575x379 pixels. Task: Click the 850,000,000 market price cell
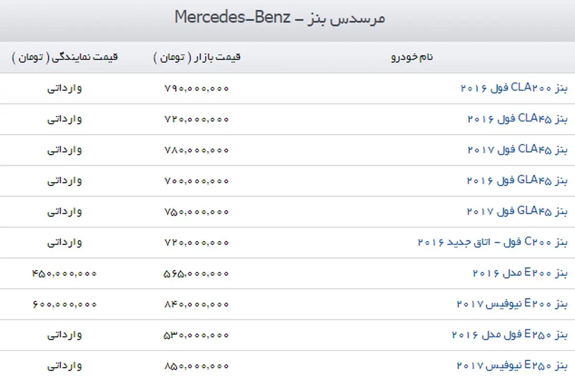197,366
